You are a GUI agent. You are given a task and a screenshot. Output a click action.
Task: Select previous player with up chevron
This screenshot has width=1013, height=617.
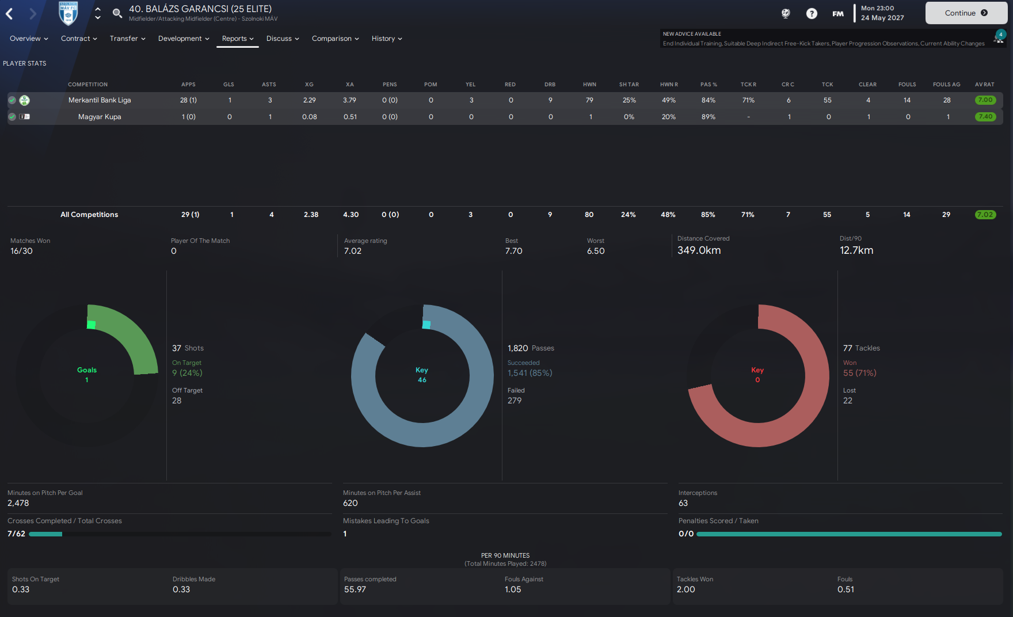[x=98, y=9]
